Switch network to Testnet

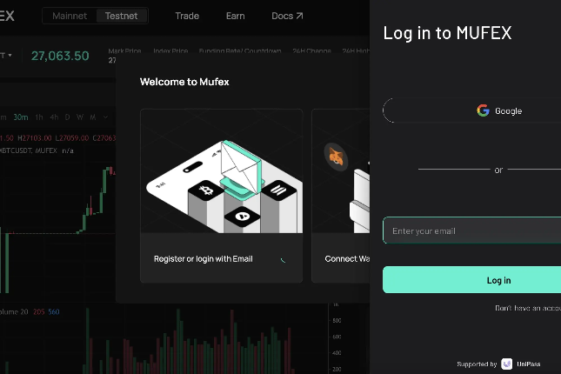[x=122, y=16]
